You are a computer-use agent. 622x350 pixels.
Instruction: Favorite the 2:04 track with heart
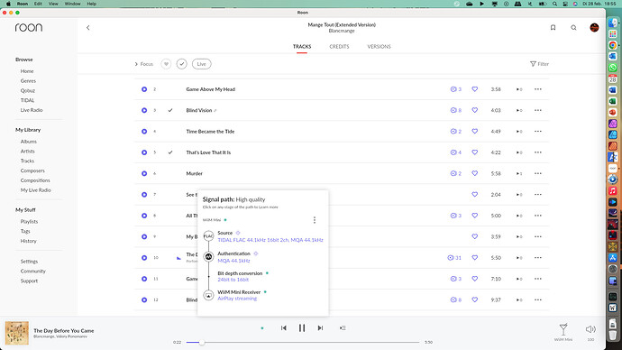[475, 195]
